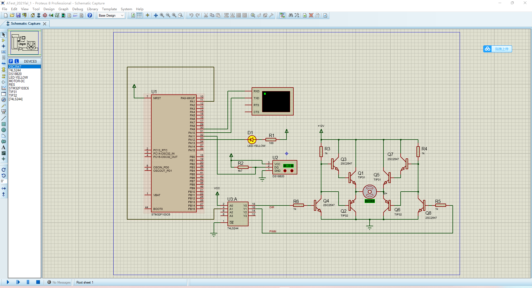
Task: Toggle wire autorouter icon
Action: tap(282, 16)
